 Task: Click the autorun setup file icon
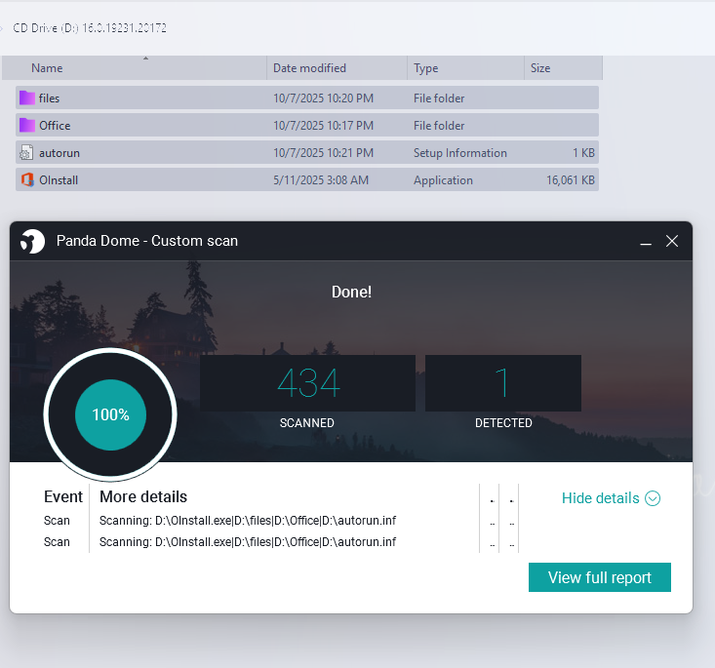[26, 153]
